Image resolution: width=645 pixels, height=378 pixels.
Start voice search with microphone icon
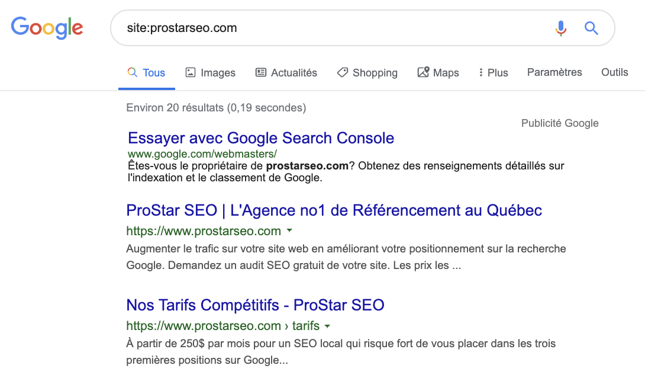[560, 28]
